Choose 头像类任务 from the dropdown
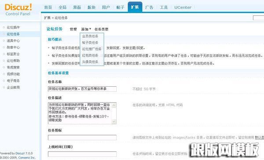The height and width of the screenshot is (160, 264). (x=90, y=62)
